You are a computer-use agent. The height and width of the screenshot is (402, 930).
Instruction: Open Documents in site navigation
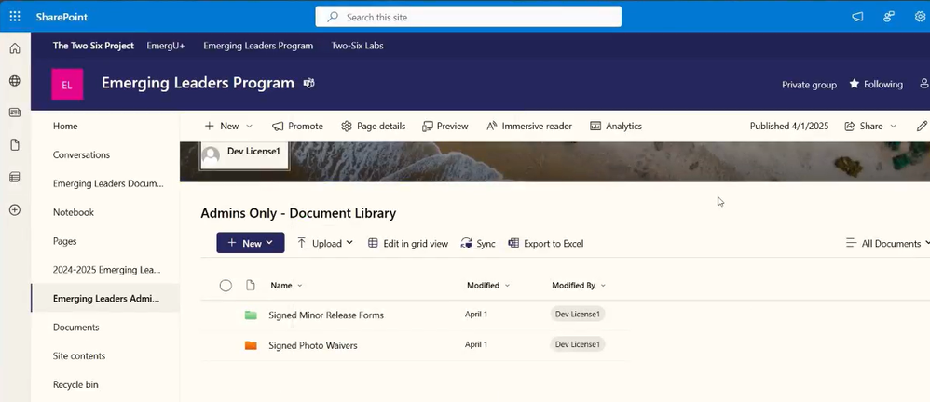point(75,328)
